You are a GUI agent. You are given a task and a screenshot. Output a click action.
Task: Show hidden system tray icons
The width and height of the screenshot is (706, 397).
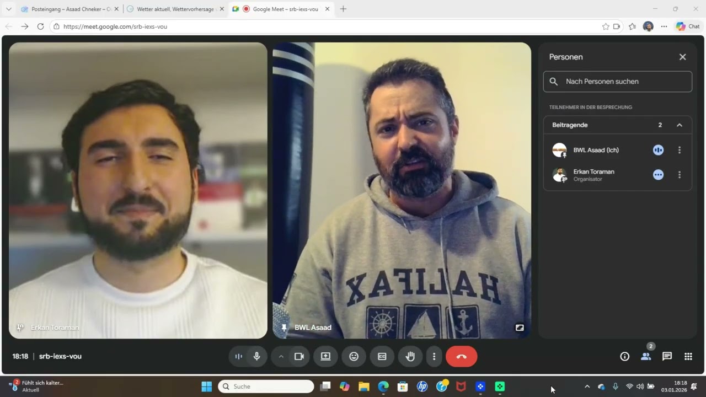587,387
